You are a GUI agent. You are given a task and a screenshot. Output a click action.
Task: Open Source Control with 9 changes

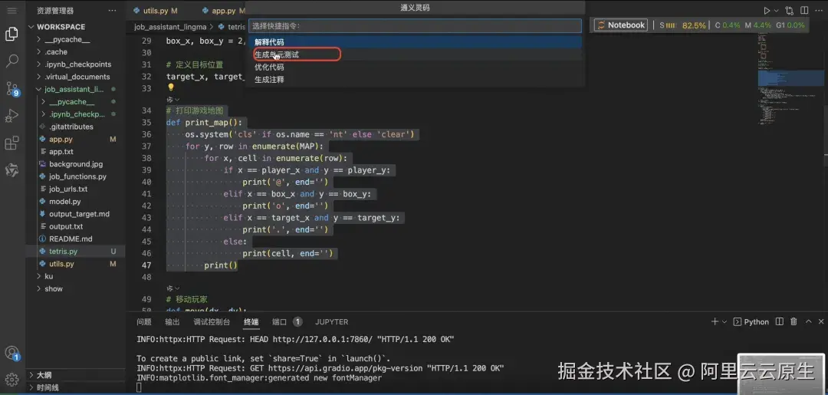pos(12,88)
